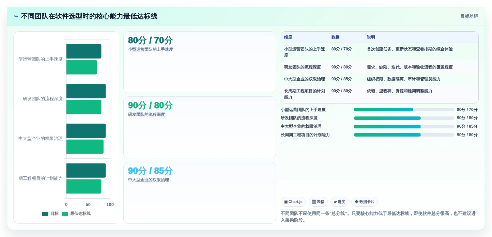
Task: Click table cell 长周期工程项目的计划能力
Action: coord(305,94)
